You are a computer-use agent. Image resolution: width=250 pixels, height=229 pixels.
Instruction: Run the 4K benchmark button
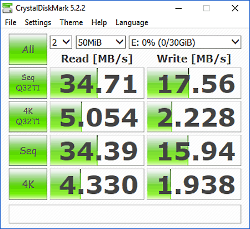tap(28, 184)
